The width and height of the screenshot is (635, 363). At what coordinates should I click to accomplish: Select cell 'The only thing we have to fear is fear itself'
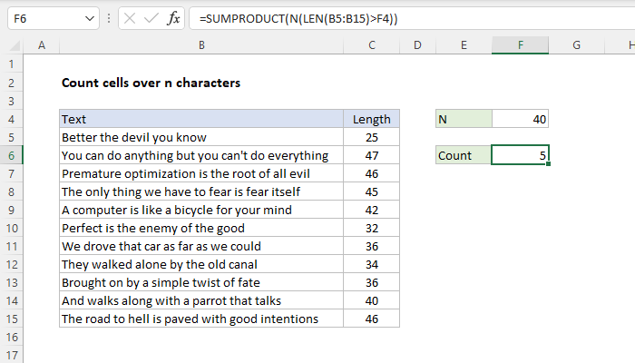point(201,191)
